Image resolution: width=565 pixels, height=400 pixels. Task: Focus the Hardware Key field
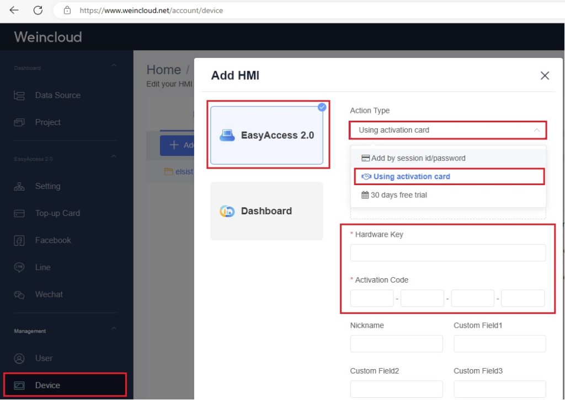[448, 252]
